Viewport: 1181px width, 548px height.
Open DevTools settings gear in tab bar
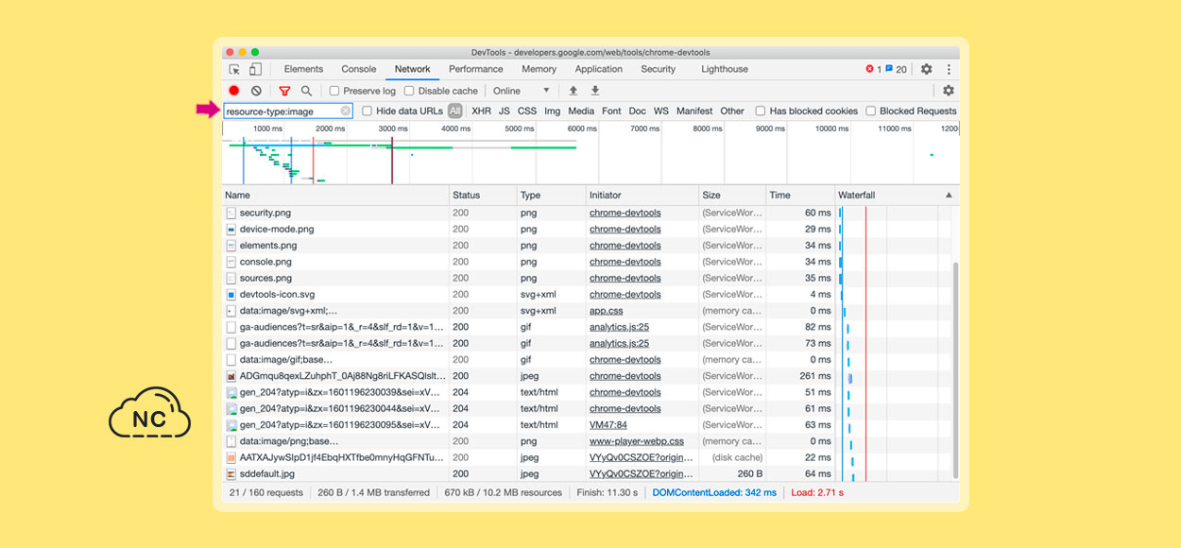coord(926,69)
